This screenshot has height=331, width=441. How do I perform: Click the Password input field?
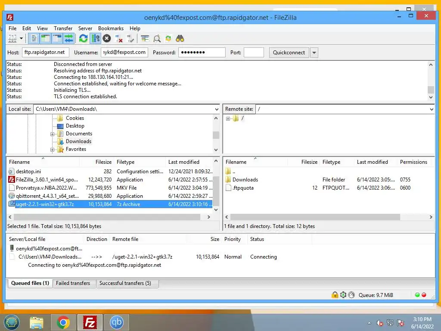click(x=202, y=52)
